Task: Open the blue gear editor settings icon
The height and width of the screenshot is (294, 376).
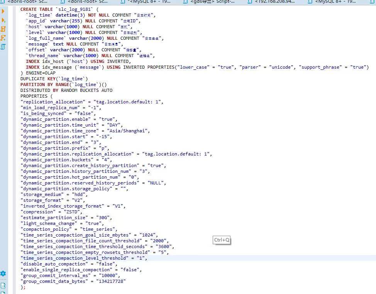Action: pyautogui.click(x=3, y=274)
